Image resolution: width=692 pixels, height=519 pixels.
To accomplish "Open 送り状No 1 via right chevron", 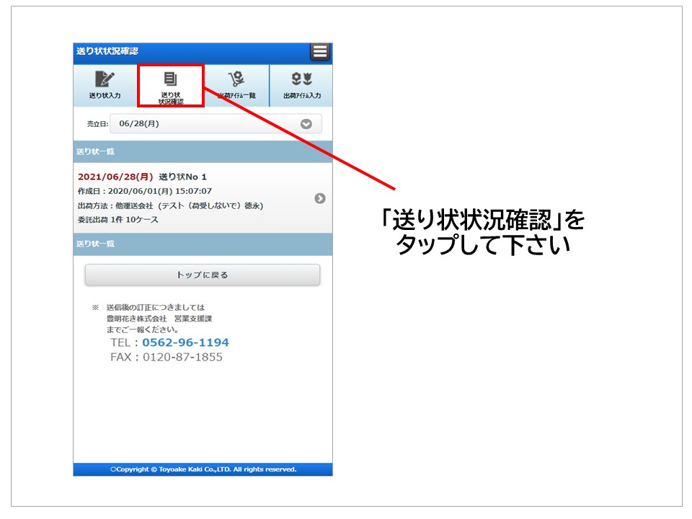I will [x=320, y=198].
